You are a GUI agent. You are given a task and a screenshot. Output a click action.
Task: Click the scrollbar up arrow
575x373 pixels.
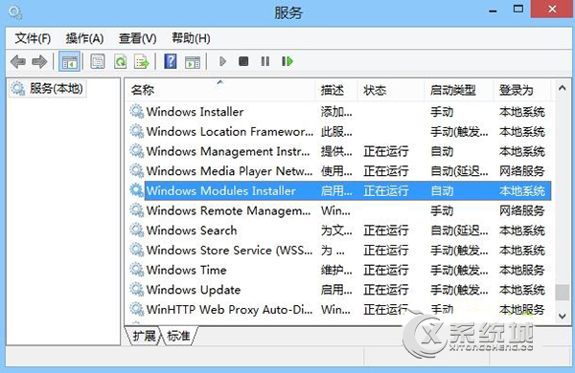[x=562, y=88]
